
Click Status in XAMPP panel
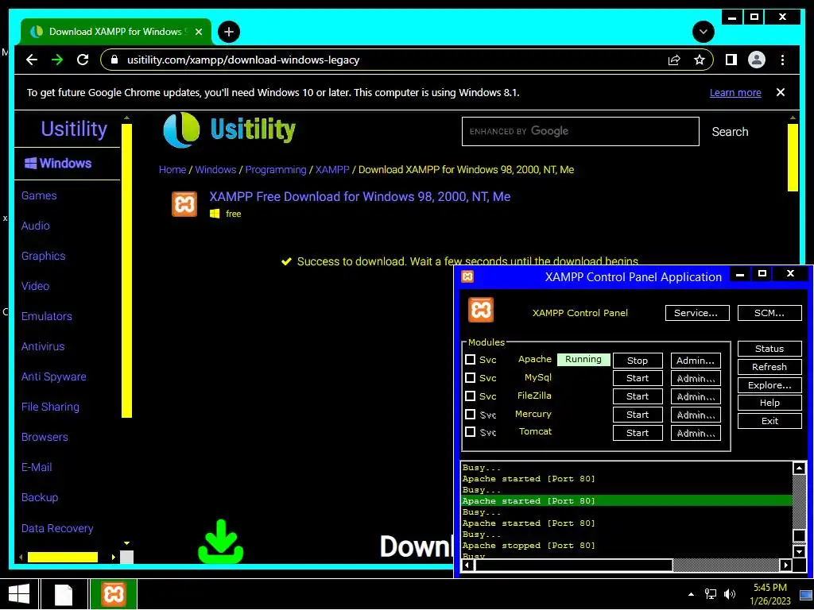click(769, 349)
